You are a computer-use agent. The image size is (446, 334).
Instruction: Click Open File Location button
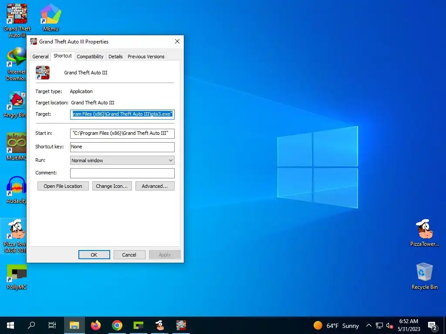63,186
